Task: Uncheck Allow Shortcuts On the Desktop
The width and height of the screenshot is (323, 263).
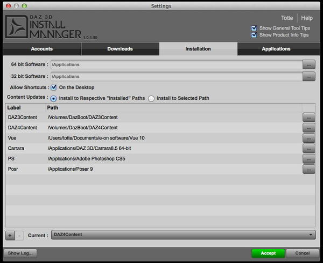Action: [53, 87]
